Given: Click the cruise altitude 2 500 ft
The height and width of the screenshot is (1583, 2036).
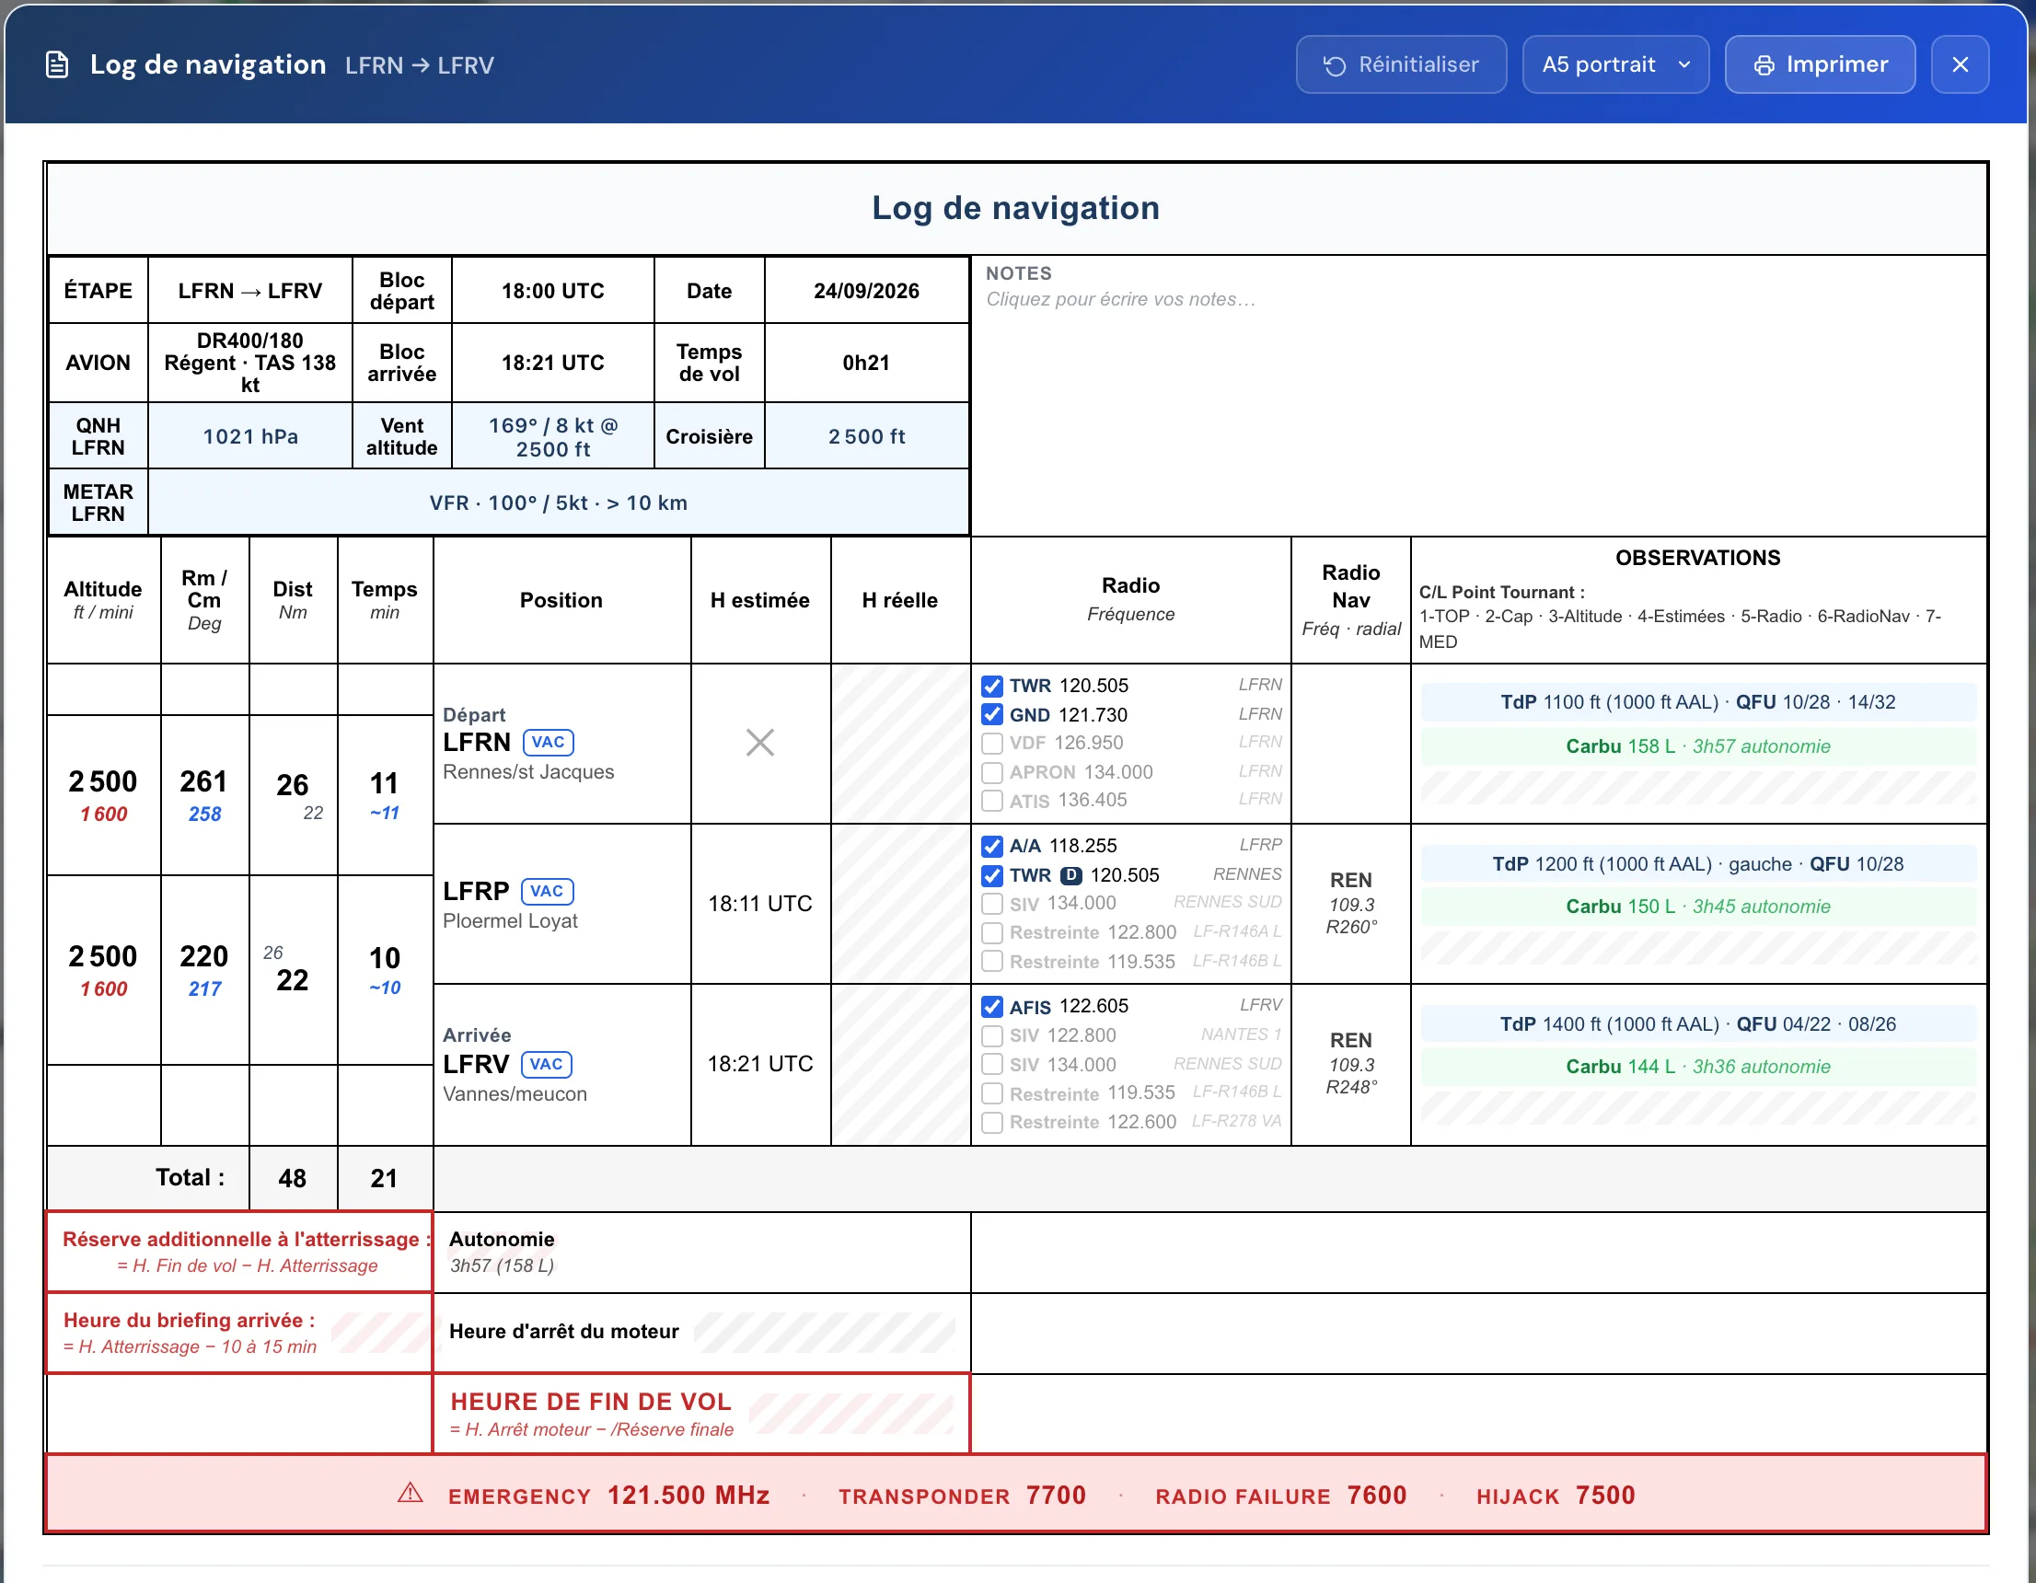Looking at the screenshot, I should click(866, 436).
